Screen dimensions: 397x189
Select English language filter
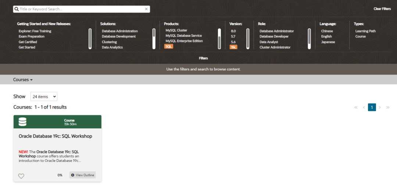(x=326, y=36)
